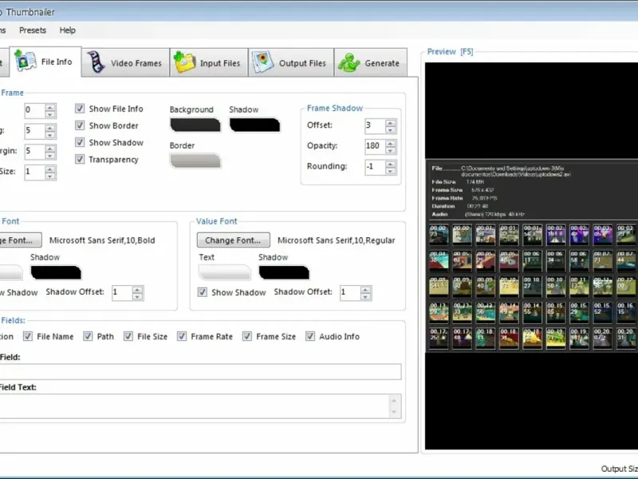638x479 pixels.
Task: Go to the Generate tab
Action: (x=371, y=63)
